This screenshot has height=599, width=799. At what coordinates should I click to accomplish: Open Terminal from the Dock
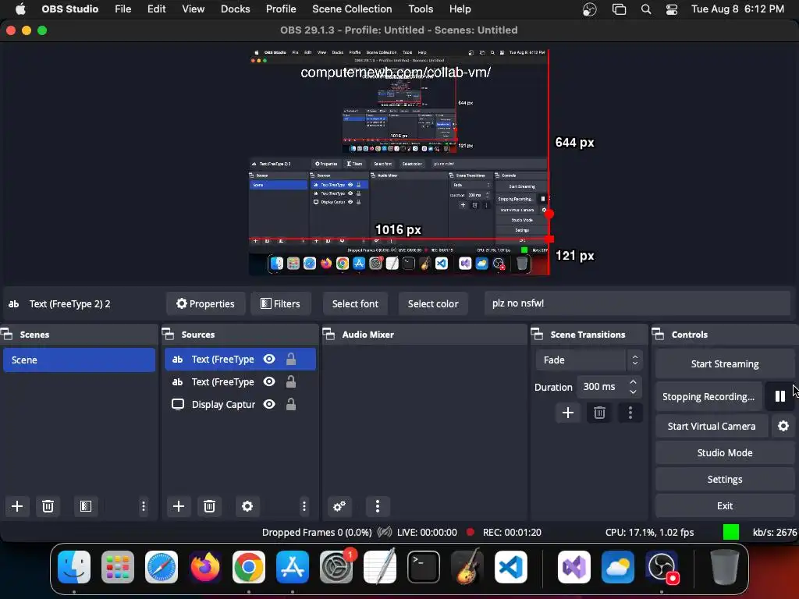click(424, 567)
